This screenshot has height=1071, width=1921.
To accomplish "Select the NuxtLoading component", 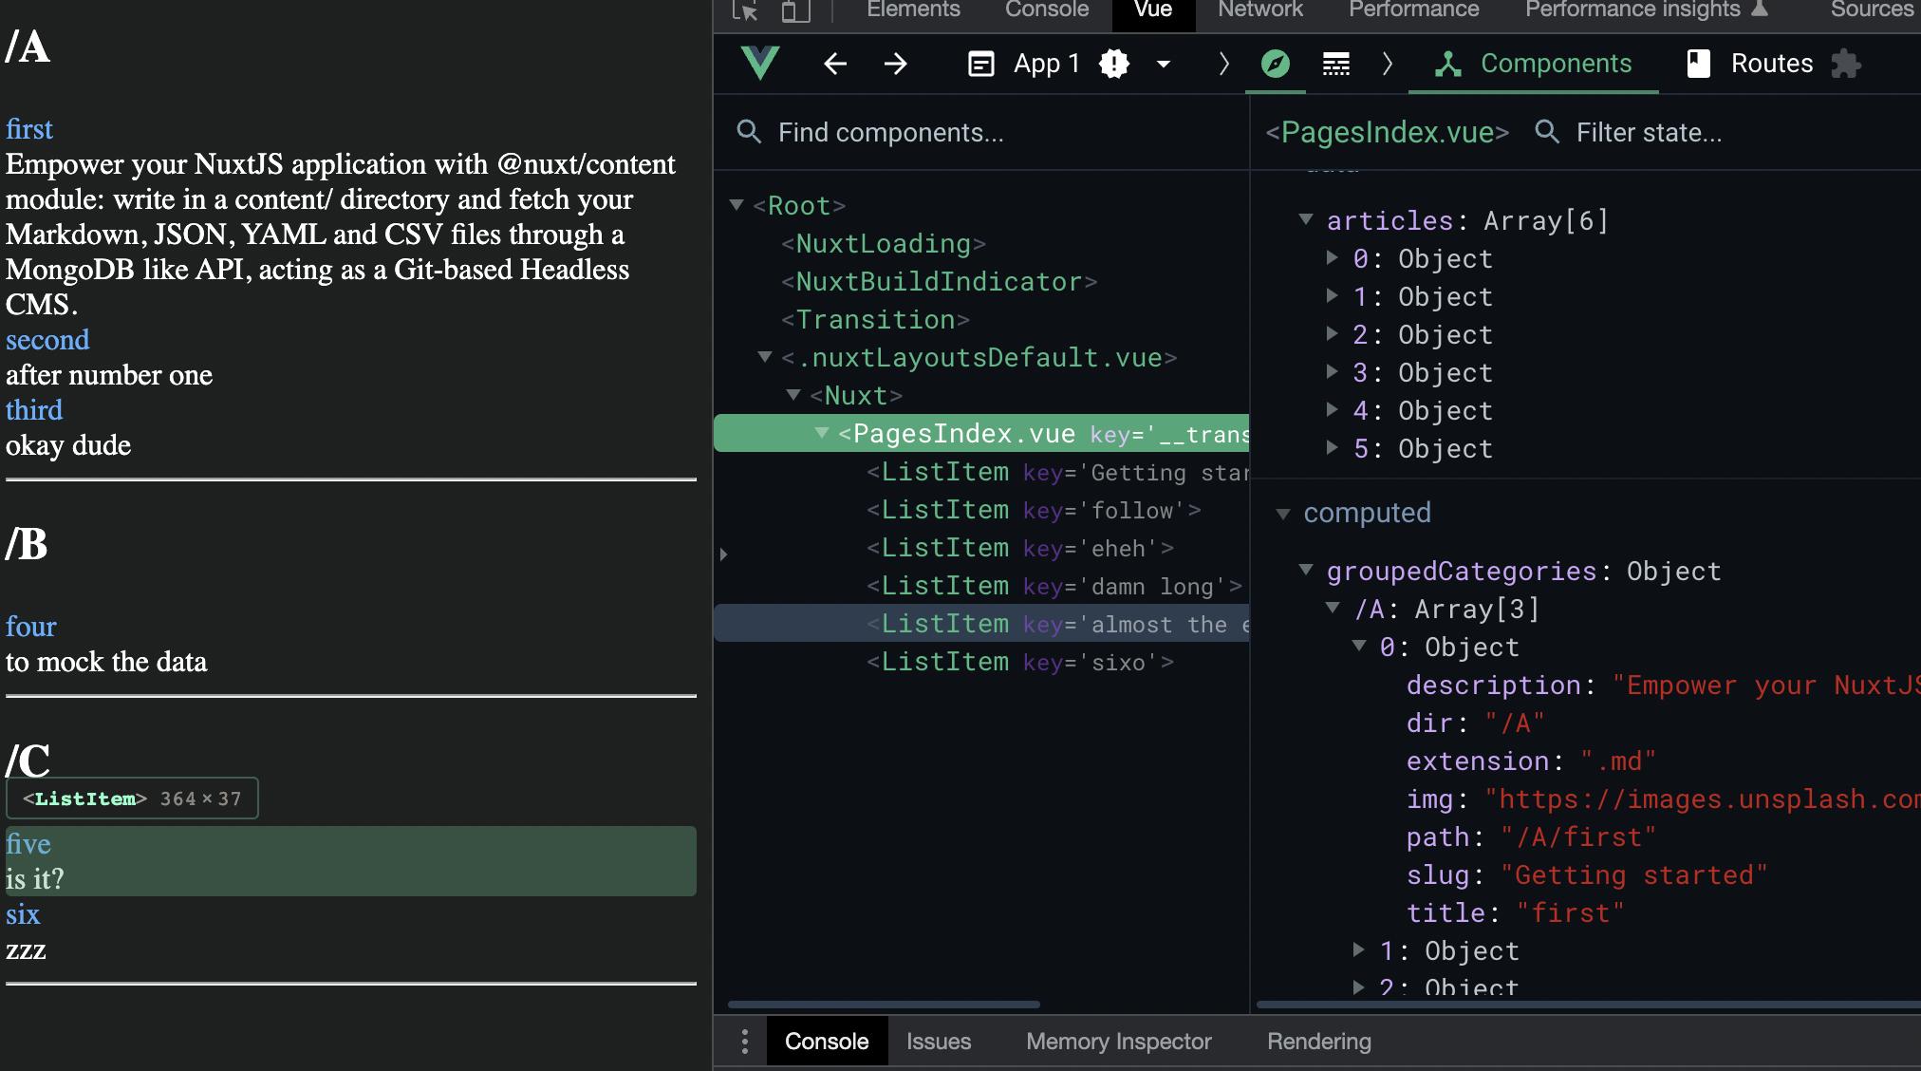I will (884, 243).
